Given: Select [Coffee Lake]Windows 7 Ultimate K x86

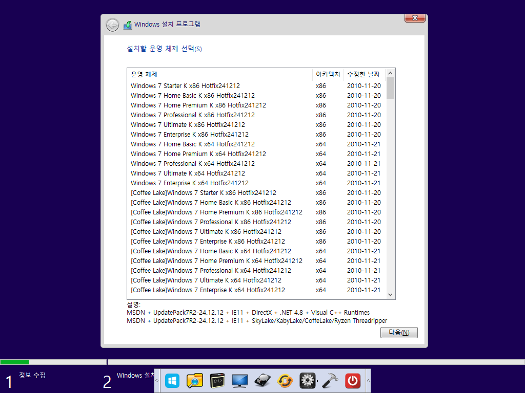Looking at the screenshot, I should [x=256, y=232].
